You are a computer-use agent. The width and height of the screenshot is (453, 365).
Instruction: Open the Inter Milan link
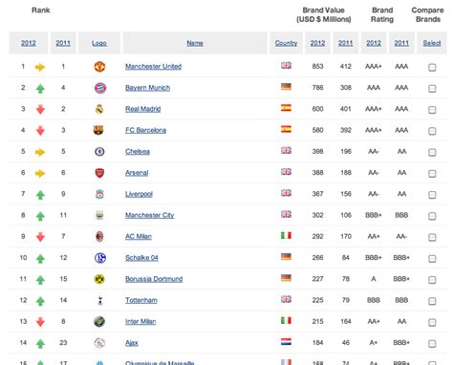tap(140, 322)
